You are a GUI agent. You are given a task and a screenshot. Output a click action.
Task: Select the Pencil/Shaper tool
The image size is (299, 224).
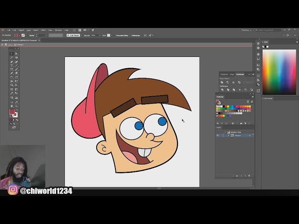(12, 73)
